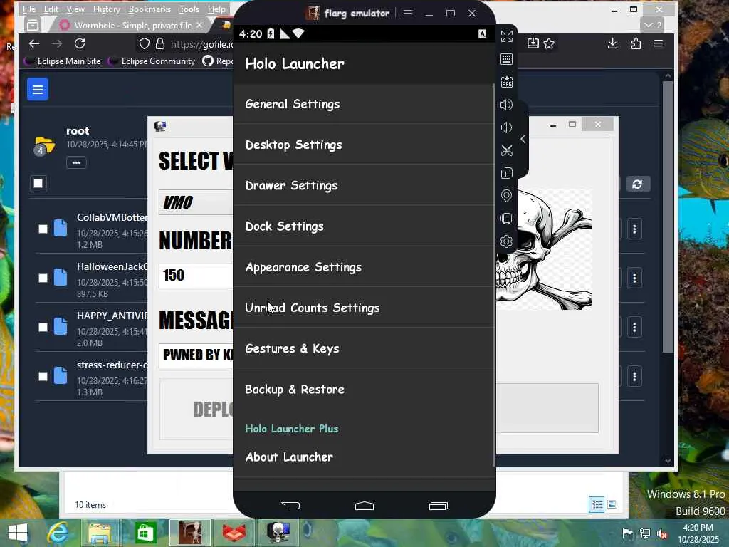Click Firefox page vertical scrollbar
Viewport: 729px width, 547px height.
tap(668, 217)
